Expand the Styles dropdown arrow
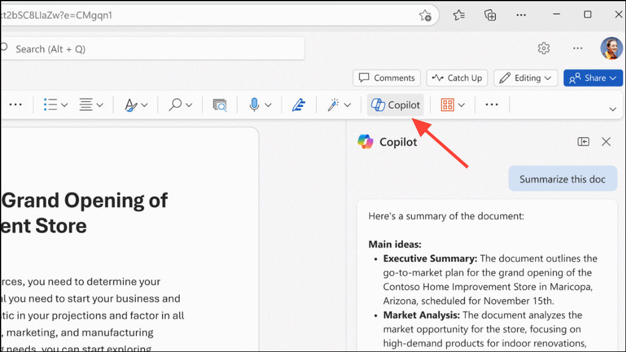The width and height of the screenshot is (626, 352). pos(145,105)
